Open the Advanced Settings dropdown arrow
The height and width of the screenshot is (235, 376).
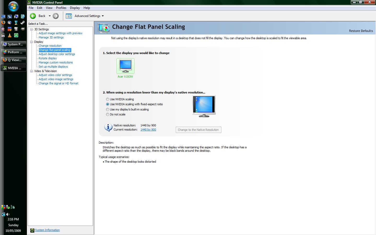[103, 16]
